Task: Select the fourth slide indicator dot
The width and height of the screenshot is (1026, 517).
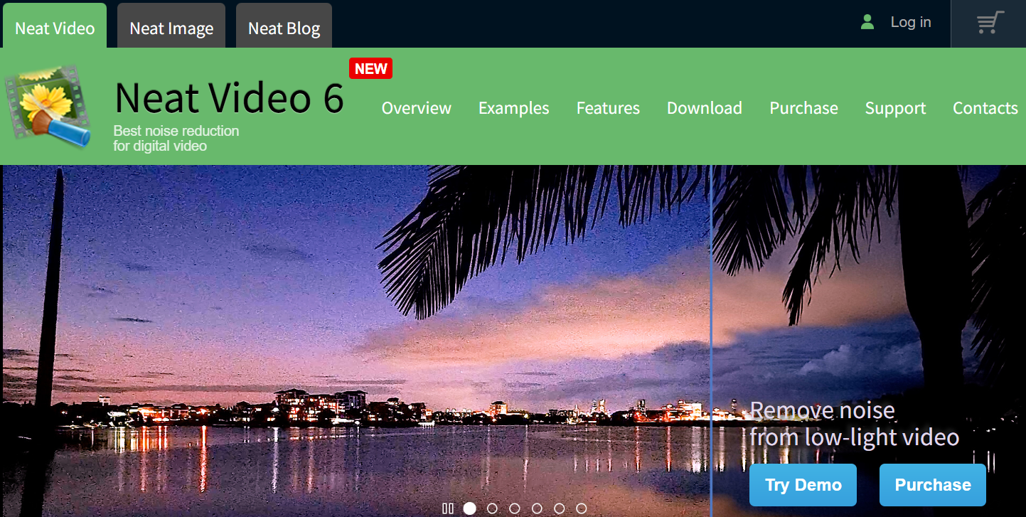Action: click(x=537, y=508)
